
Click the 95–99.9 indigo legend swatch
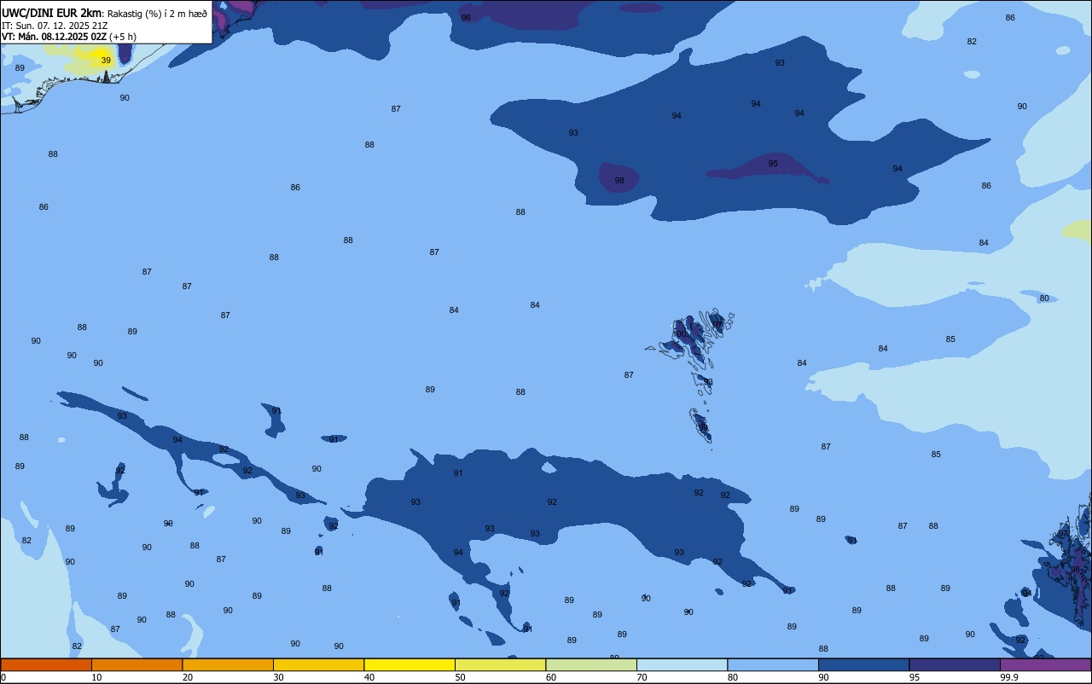(x=955, y=664)
